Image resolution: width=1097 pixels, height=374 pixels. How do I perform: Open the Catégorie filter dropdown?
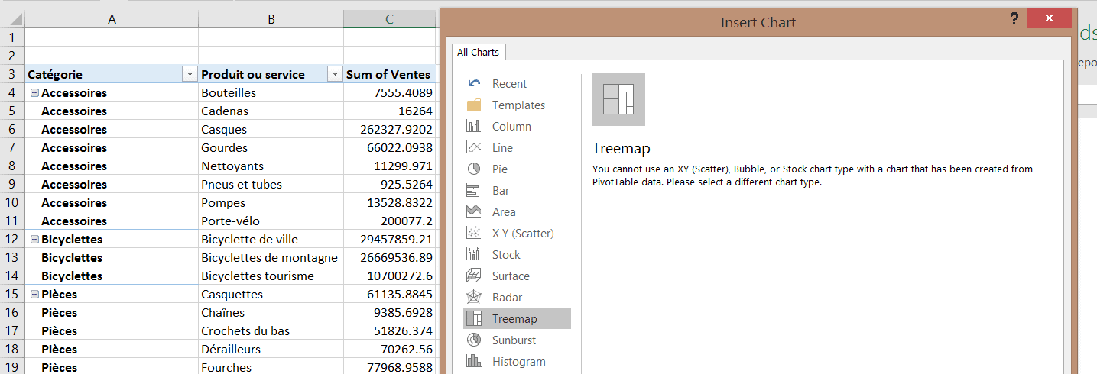[x=189, y=74]
